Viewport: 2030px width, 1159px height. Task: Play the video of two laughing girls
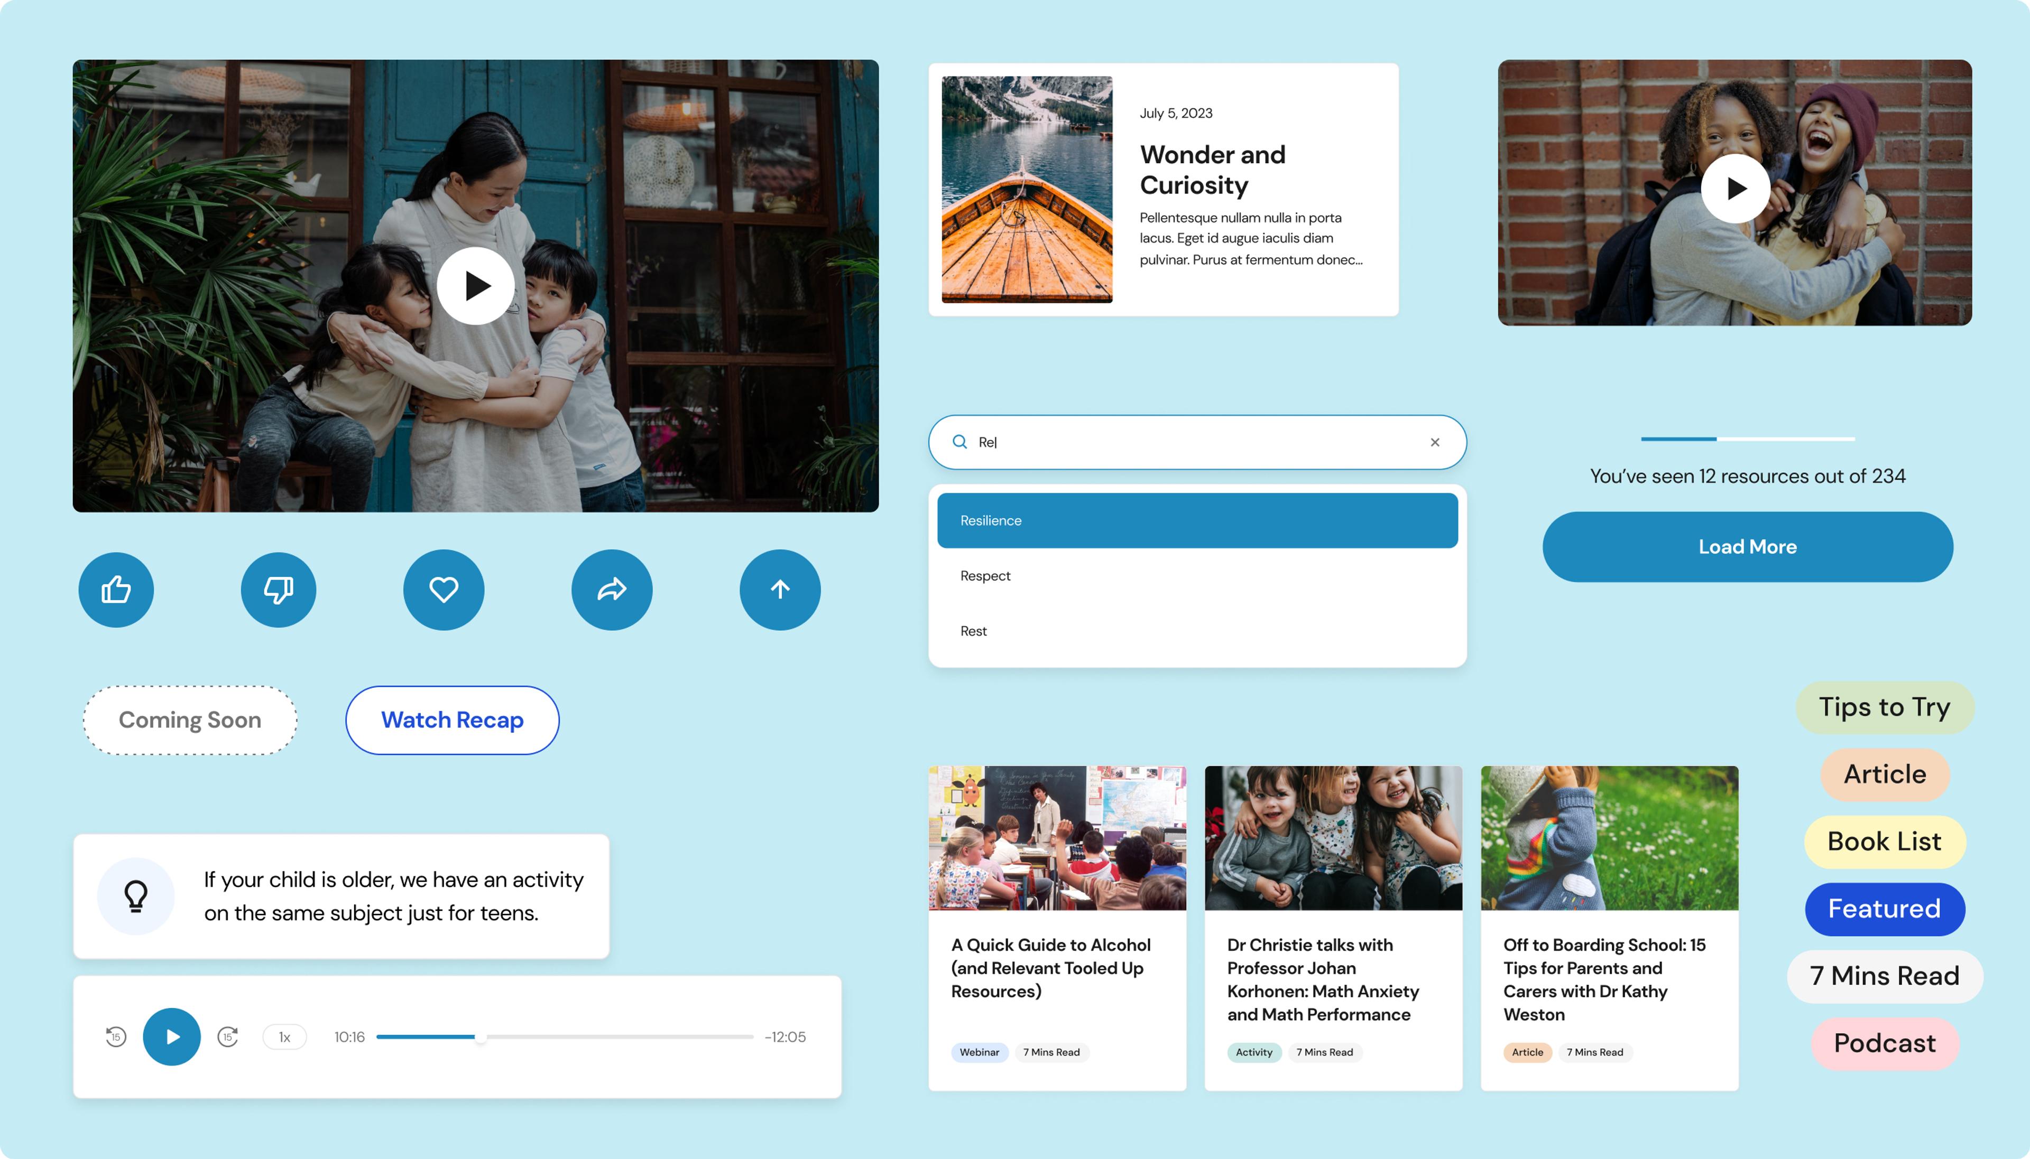tap(1736, 189)
